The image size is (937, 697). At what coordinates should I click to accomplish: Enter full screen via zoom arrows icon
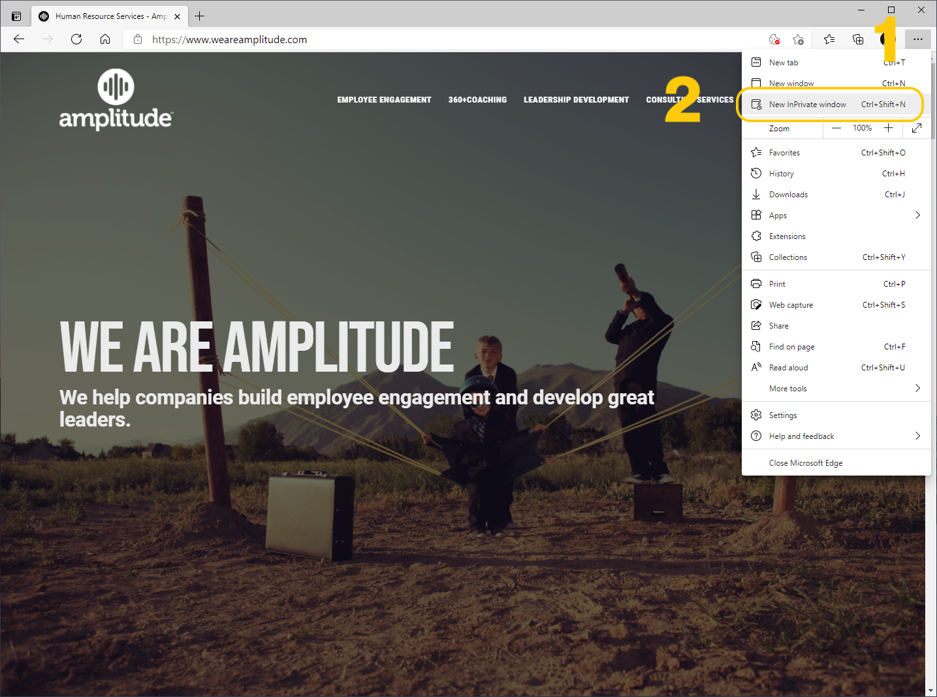point(917,128)
